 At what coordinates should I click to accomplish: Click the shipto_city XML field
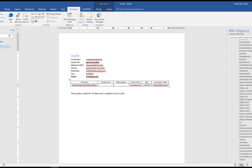(x=244, y=88)
